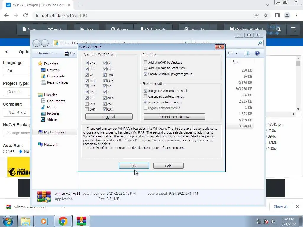
Task: Open Music library
Action: [x=51, y=107]
